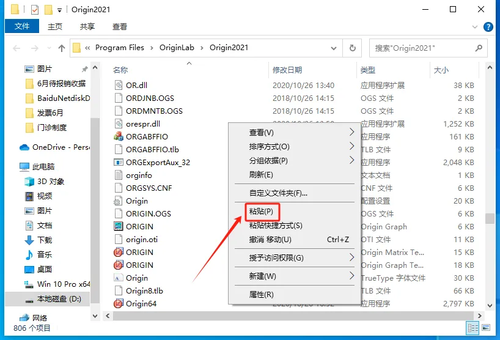Click the navigation pane scroll-down arrow

(x=95, y=316)
